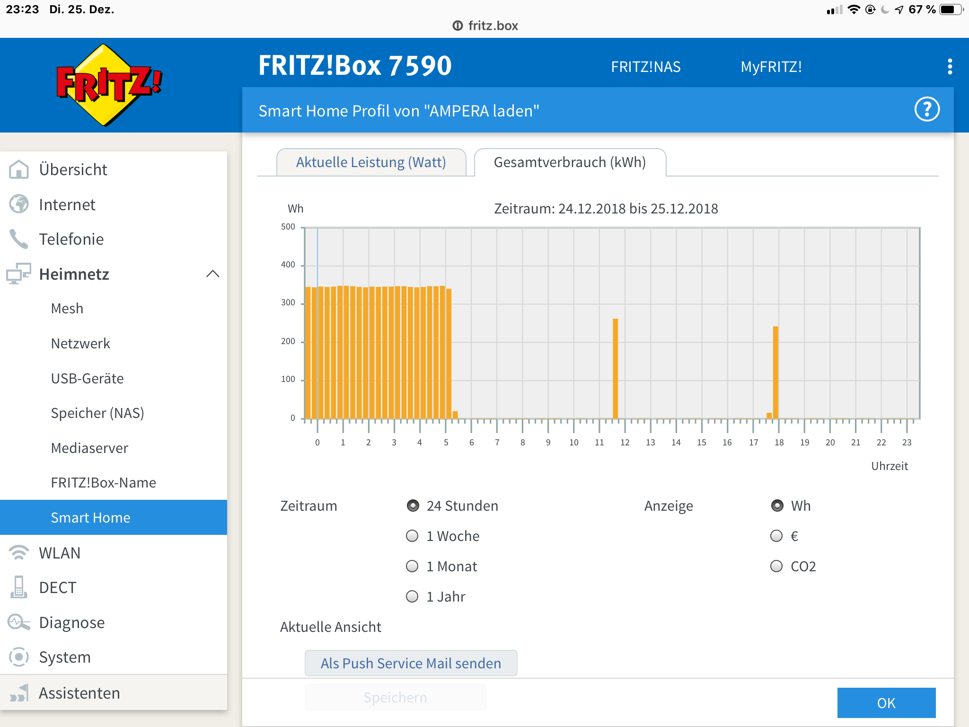969x727 pixels.
Task: Switch display to CO2
Action: [776, 566]
